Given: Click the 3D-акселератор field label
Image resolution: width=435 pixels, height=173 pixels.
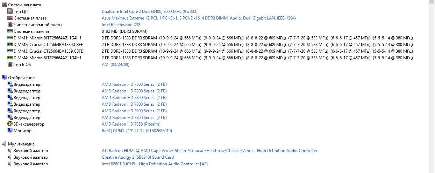Looking at the screenshot, I should [29, 124].
